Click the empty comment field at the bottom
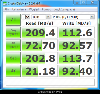This screenshot has width=100, height=94. click(50, 82)
